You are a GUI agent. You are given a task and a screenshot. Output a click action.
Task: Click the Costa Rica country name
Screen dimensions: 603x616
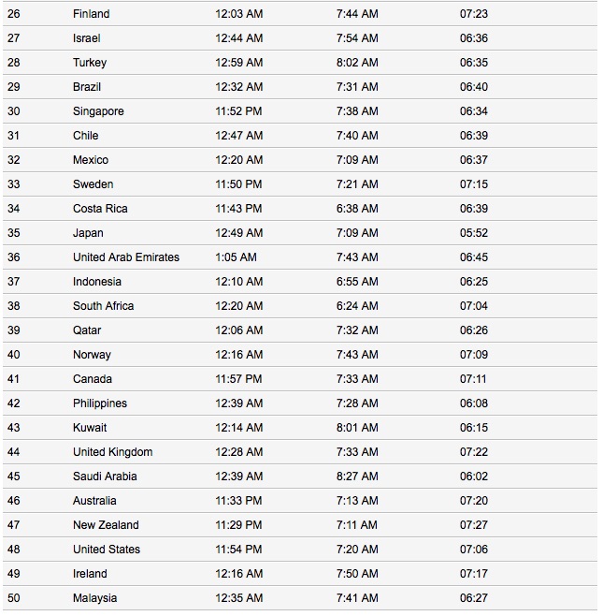(x=100, y=209)
